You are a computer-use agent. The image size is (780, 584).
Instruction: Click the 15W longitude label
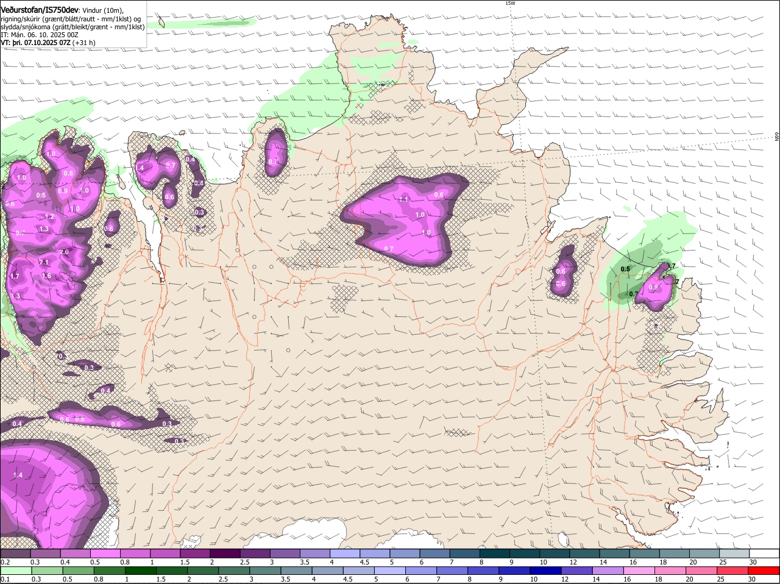click(x=510, y=3)
